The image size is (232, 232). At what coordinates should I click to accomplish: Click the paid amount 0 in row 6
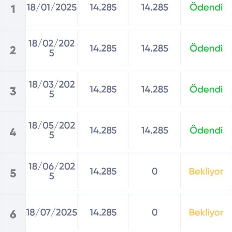click(x=155, y=212)
